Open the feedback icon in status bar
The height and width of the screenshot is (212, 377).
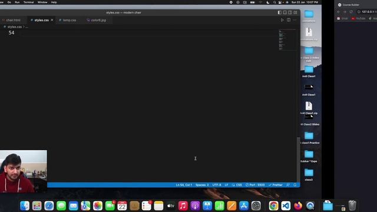(x=288, y=185)
